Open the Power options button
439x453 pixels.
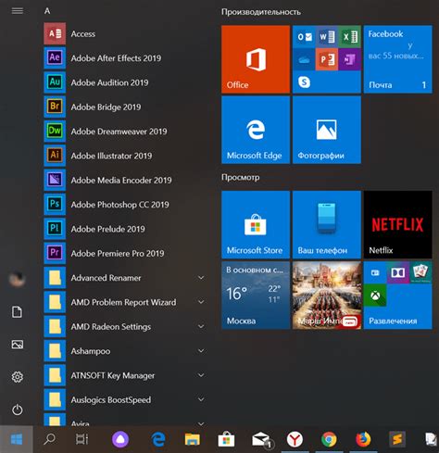17,409
